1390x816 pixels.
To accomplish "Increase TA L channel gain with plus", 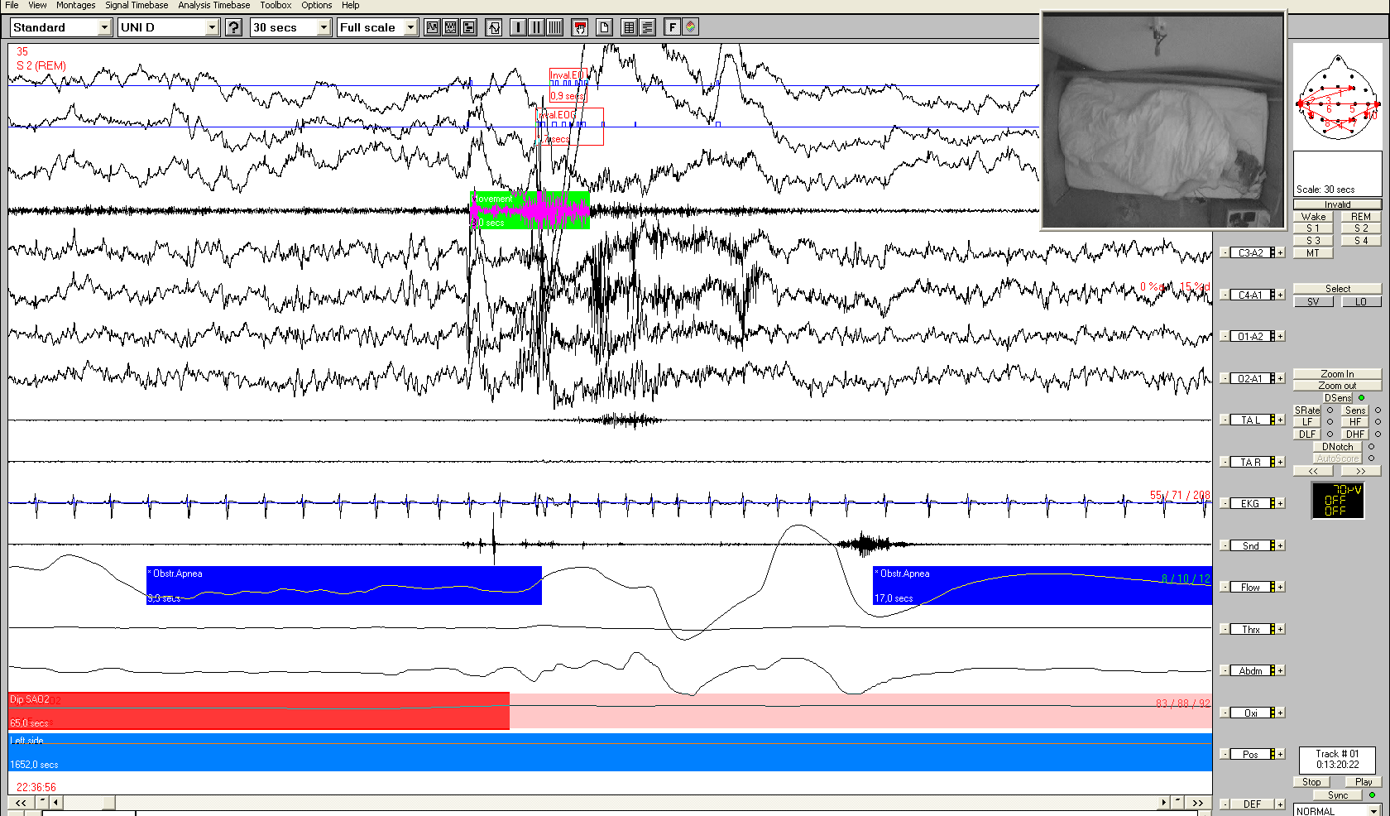I will tap(1281, 420).
